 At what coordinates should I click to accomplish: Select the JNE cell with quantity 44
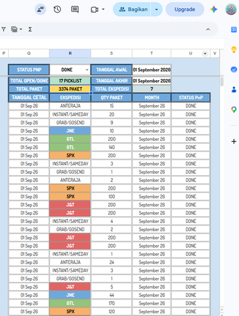(x=70, y=295)
